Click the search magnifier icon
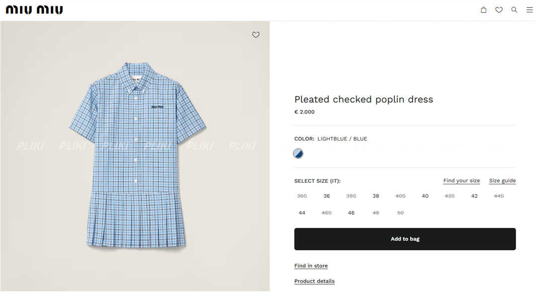Viewport: 537px width, 292px height. coord(514,10)
